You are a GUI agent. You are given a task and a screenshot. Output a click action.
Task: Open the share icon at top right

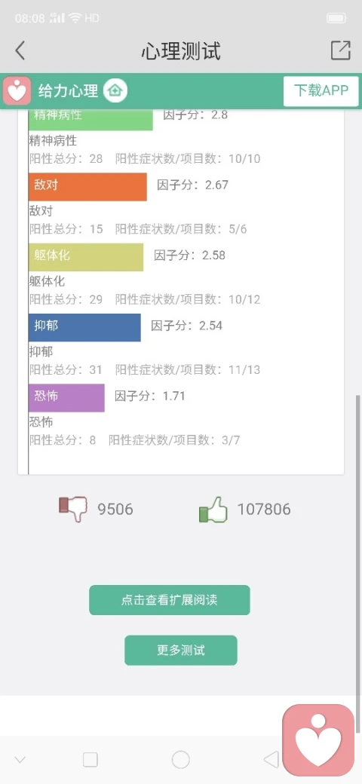coord(340,51)
